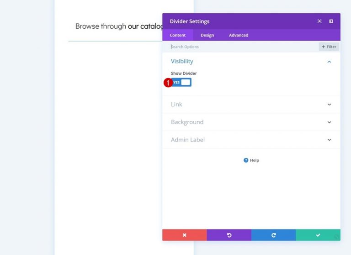This screenshot has height=255, width=351.
Task: Select the Content tab
Action: 178,35
